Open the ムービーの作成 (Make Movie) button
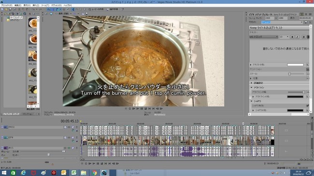 coord(96,9)
